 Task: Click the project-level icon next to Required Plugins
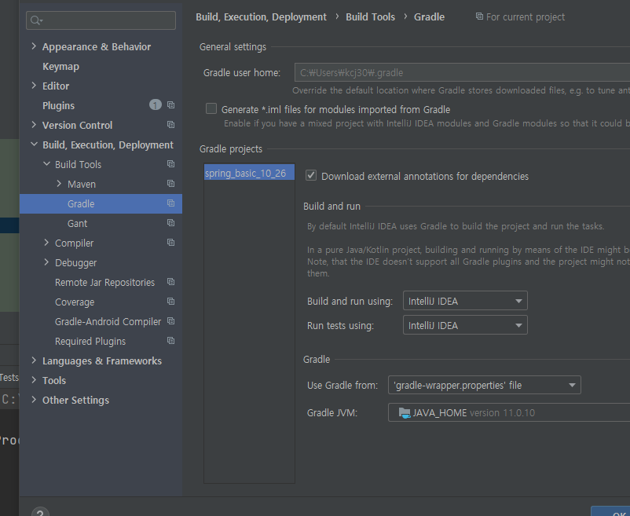click(x=170, y=341)
